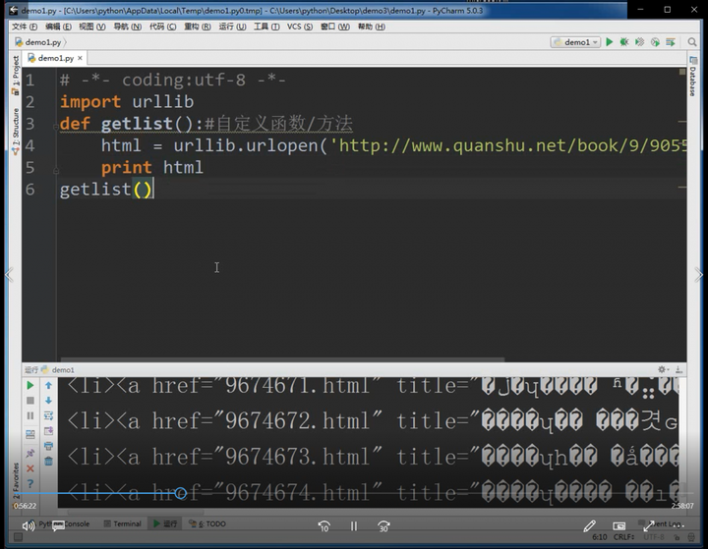Print the console output
Image resolution: width=708 pixels, height=549 pixels.
point(48,446)
